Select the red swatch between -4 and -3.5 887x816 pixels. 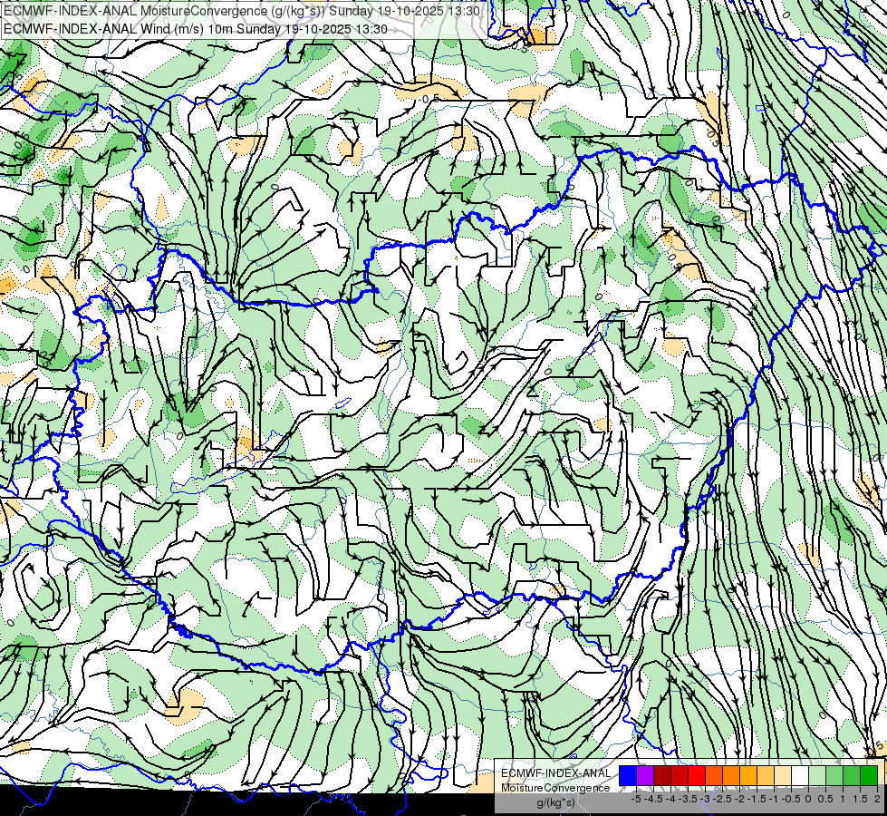point(680,775)
